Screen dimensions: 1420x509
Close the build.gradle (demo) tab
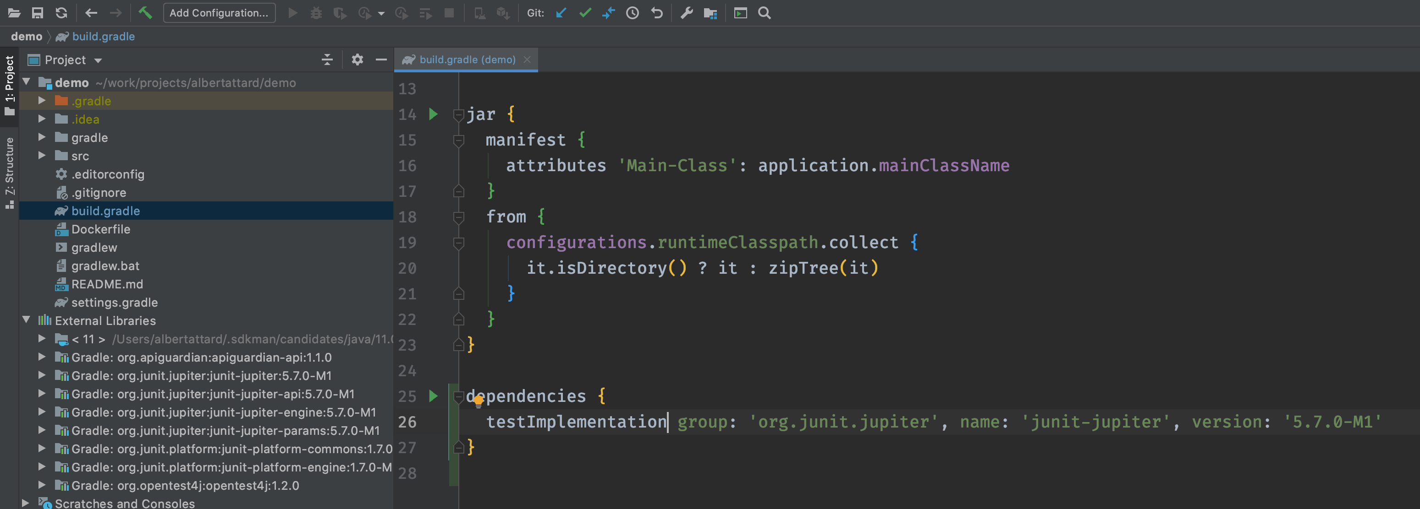(x=527, y=60)
